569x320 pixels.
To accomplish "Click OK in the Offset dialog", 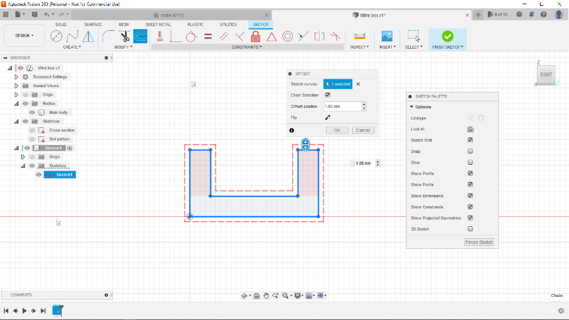I will pyautogui.click(x=337, y=130).
